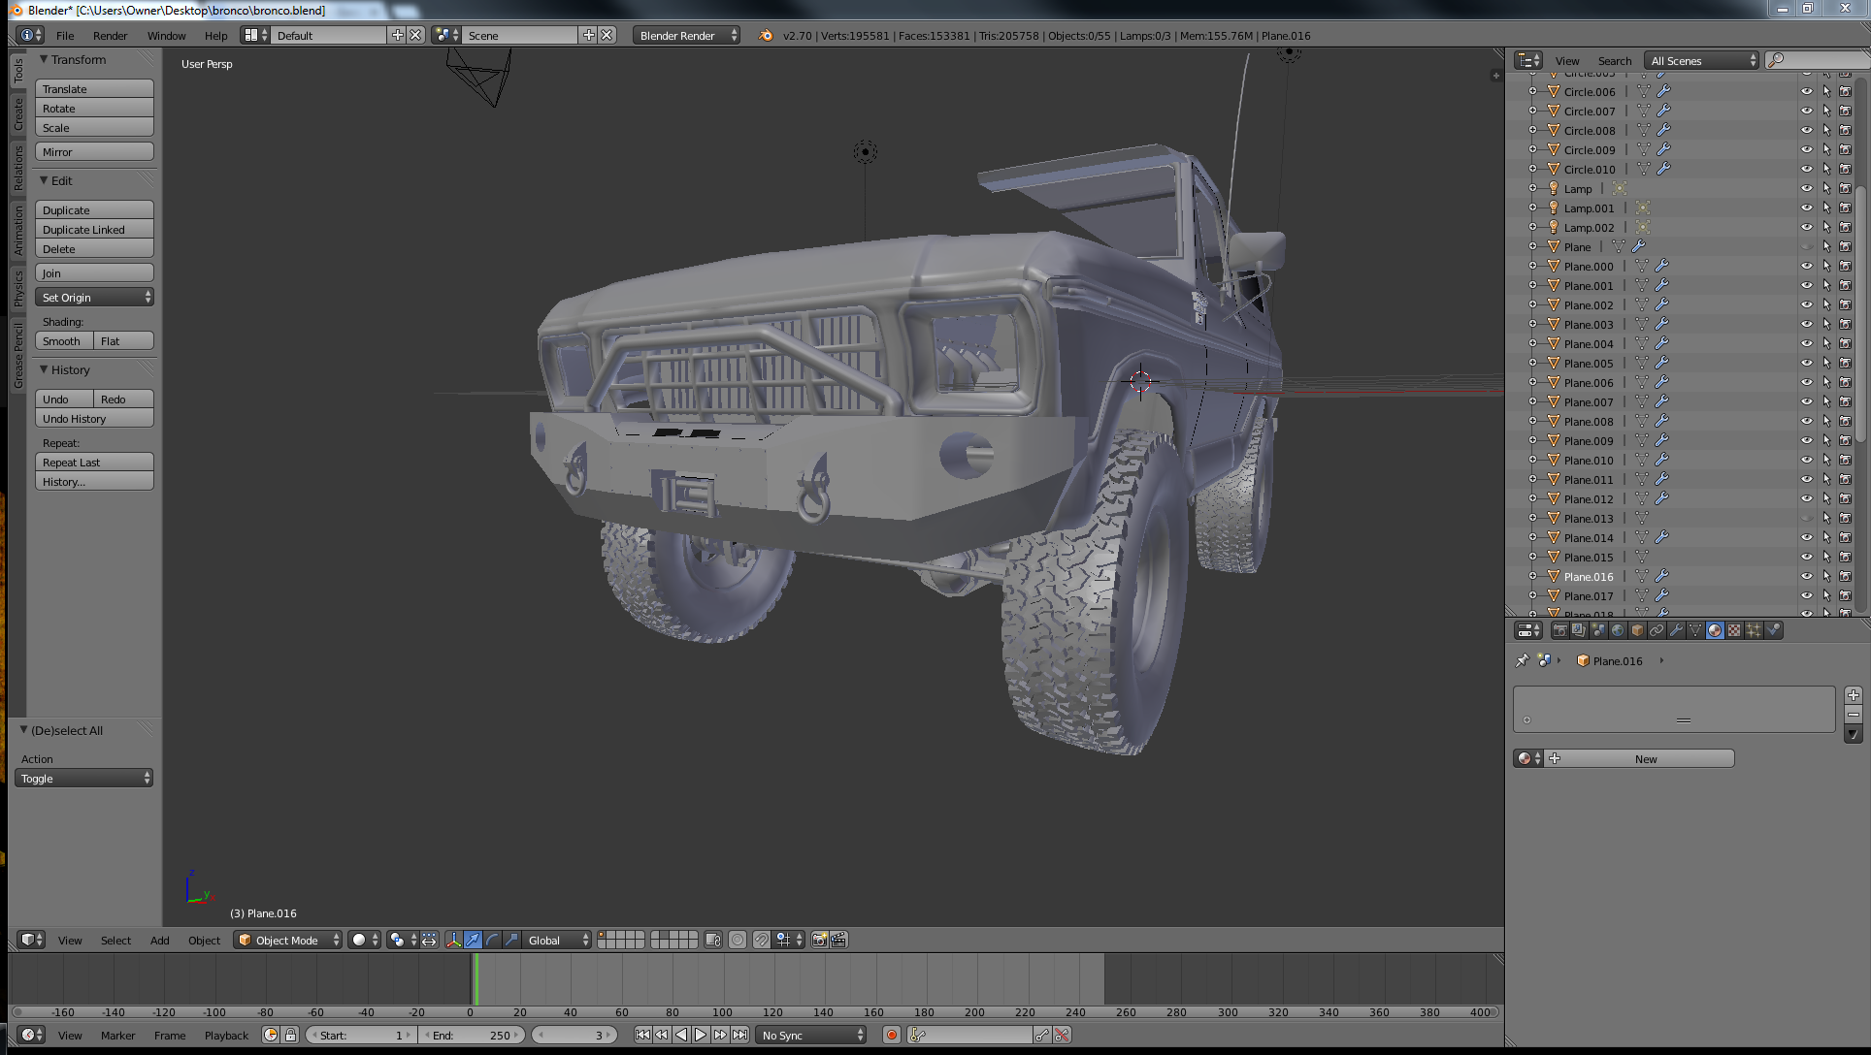Click the green current frame marker in timeline
This screenshot has height=1055, width=1871.
click(x=476, y=979)
